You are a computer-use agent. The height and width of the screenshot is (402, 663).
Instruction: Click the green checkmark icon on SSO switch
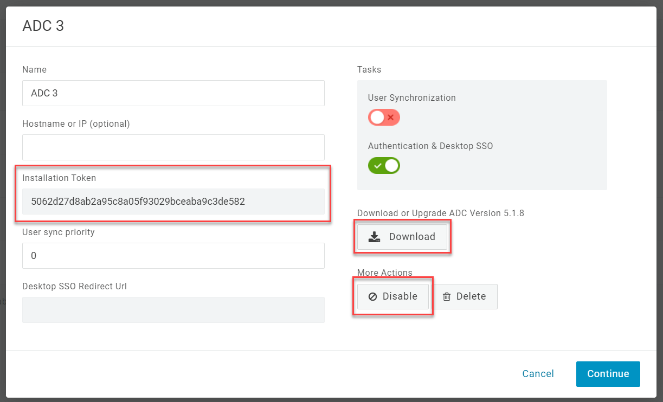(378, 165)
